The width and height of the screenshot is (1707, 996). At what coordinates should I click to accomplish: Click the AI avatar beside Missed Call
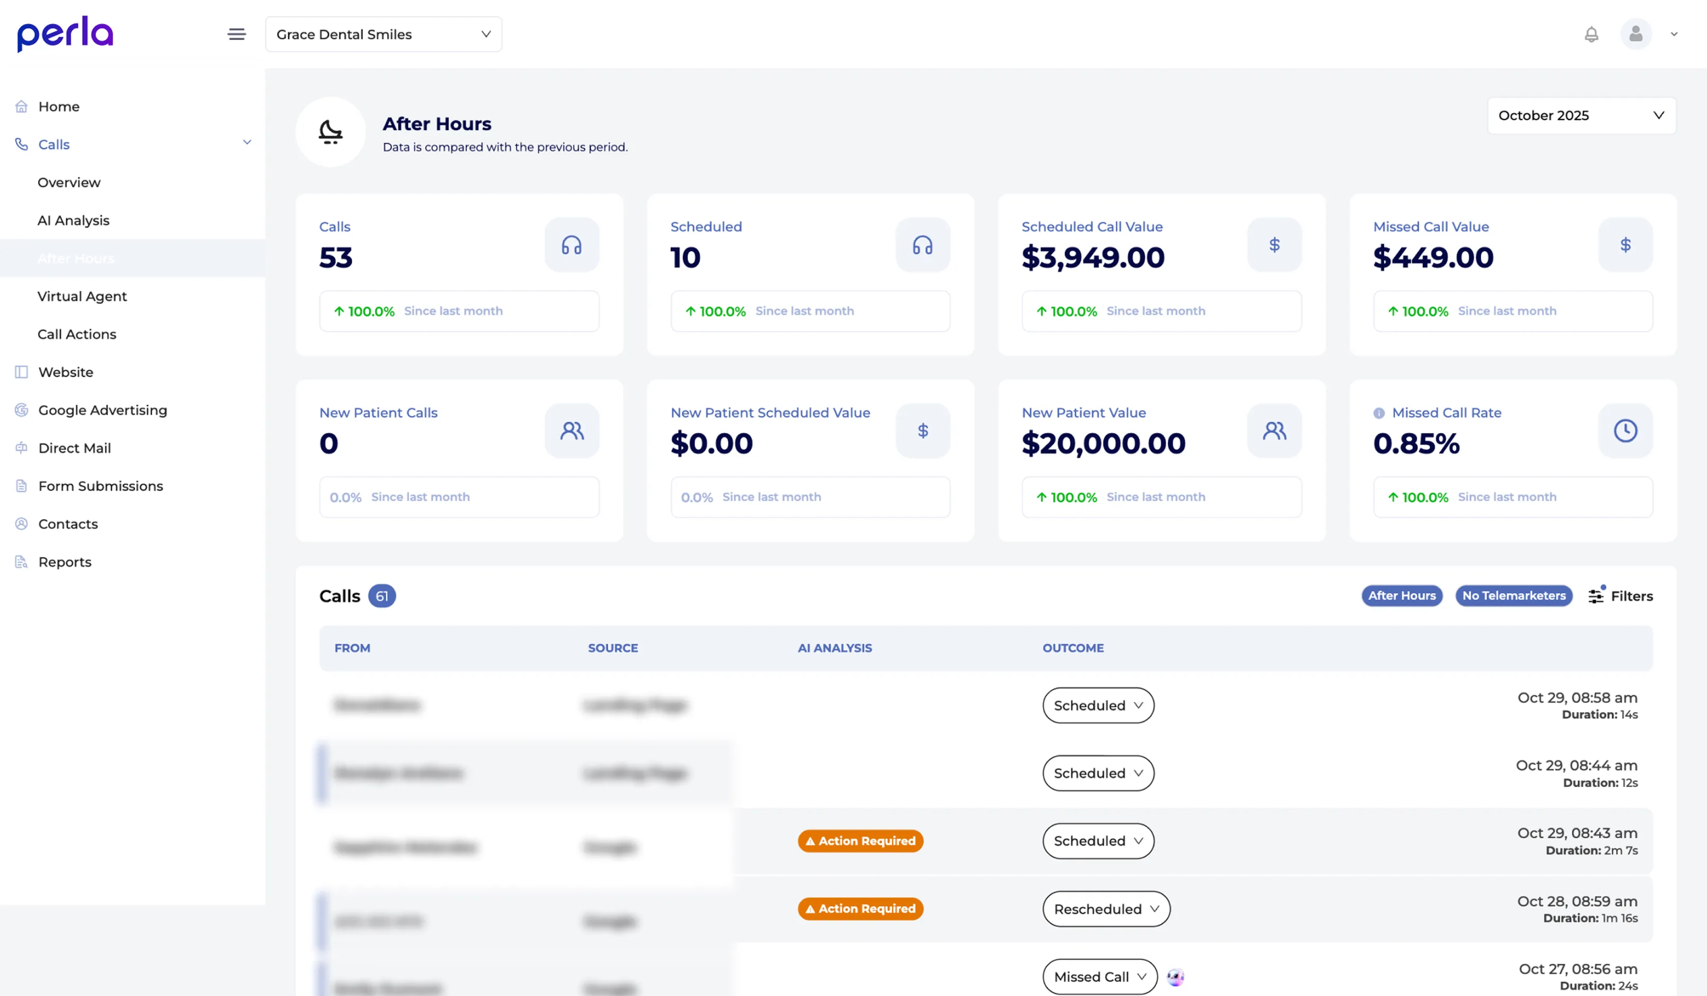(1175, 976)
